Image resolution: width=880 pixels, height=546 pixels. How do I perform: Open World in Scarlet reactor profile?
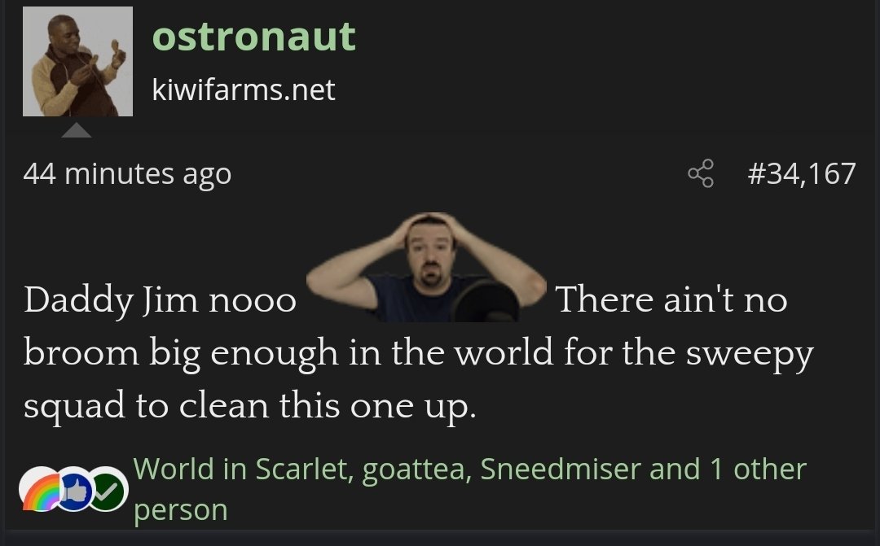(240, 470)
